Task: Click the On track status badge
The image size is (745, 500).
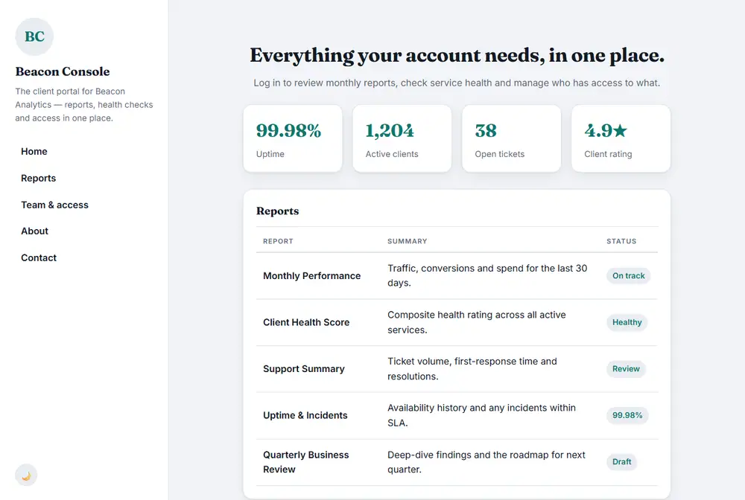Action: [x=628, y=275]
